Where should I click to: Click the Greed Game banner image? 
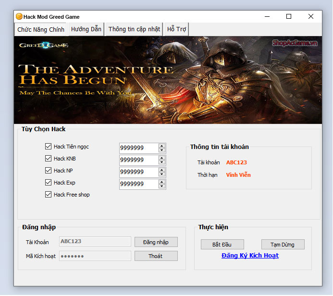[168, 80]
